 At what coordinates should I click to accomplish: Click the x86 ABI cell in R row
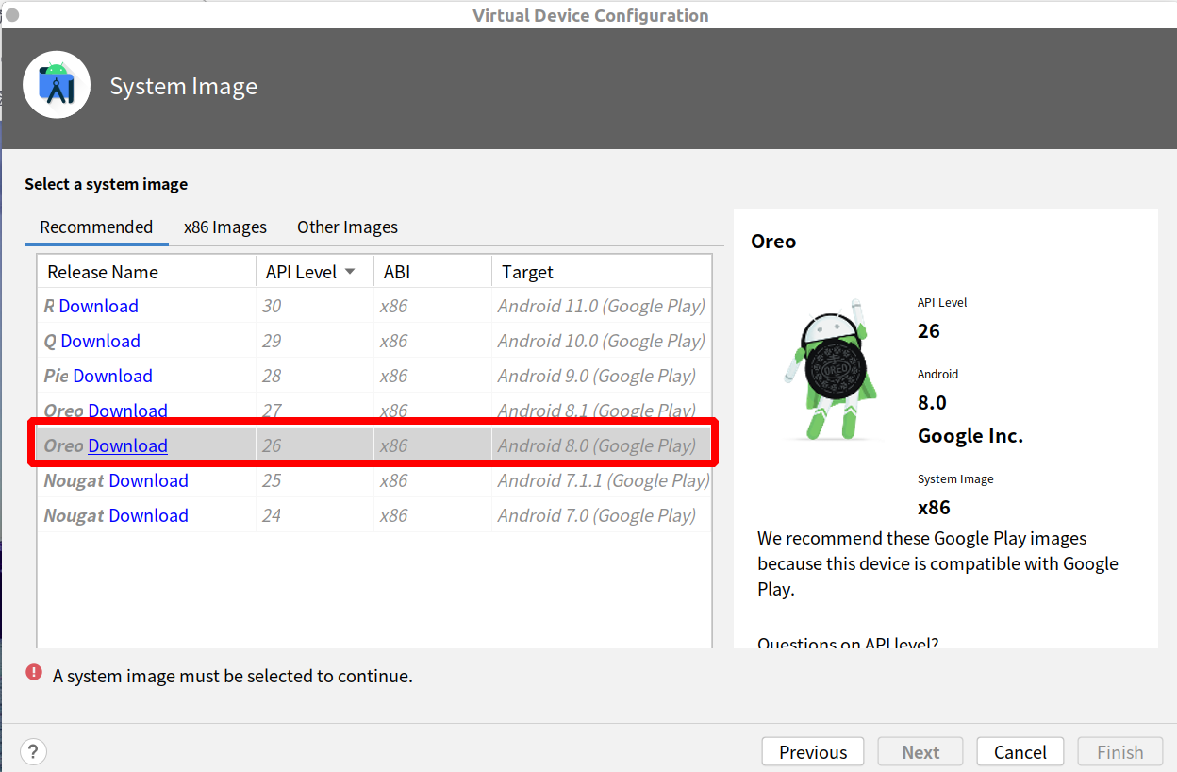pos(433,306)
